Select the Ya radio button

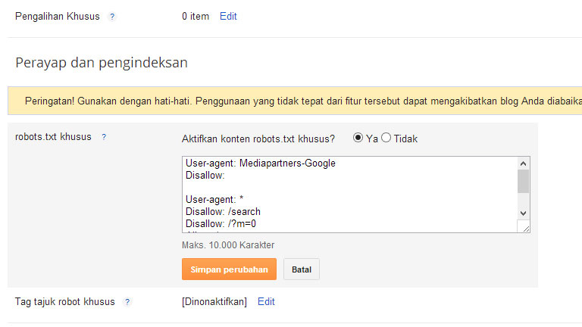(x=358, y=138)
